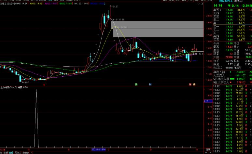Click the 净资 3.27 value
The image size is (252, 154).
pyautogui.click(x=230, y=64)
